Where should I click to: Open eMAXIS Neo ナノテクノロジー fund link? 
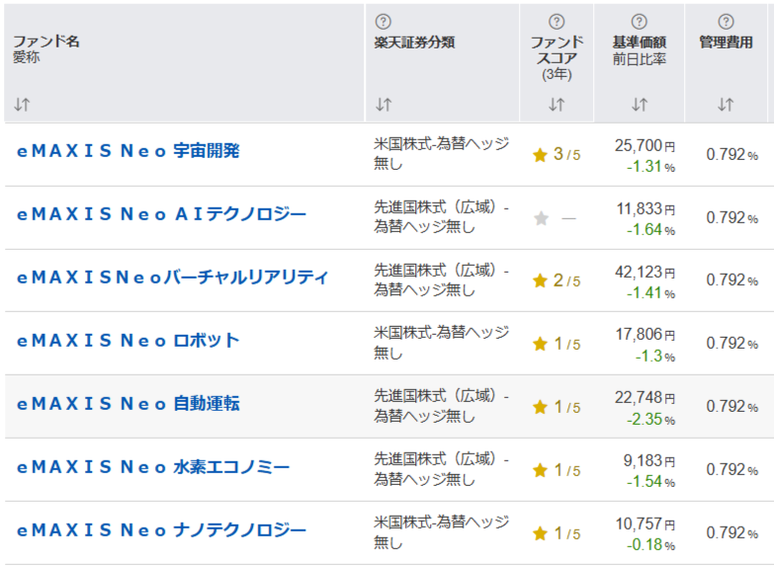tap(161, 530)
